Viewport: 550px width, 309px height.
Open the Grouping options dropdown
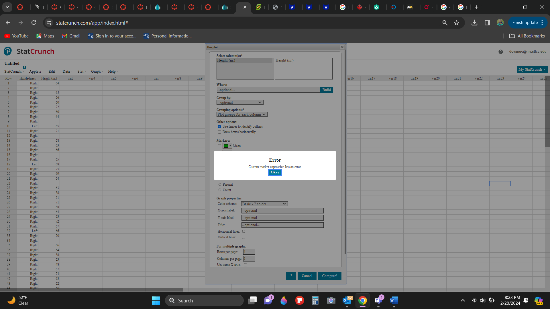click(x=242, y=114)
